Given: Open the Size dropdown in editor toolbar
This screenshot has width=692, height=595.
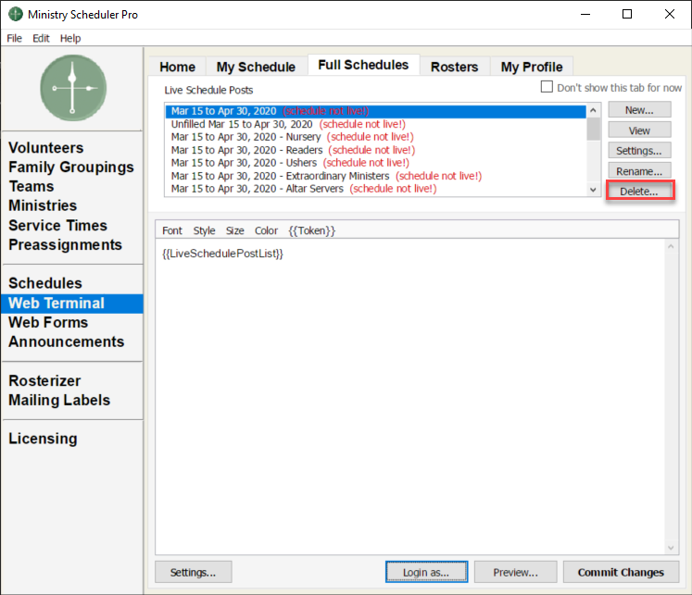Looking at the screenshot, I should tap(234, 230).
